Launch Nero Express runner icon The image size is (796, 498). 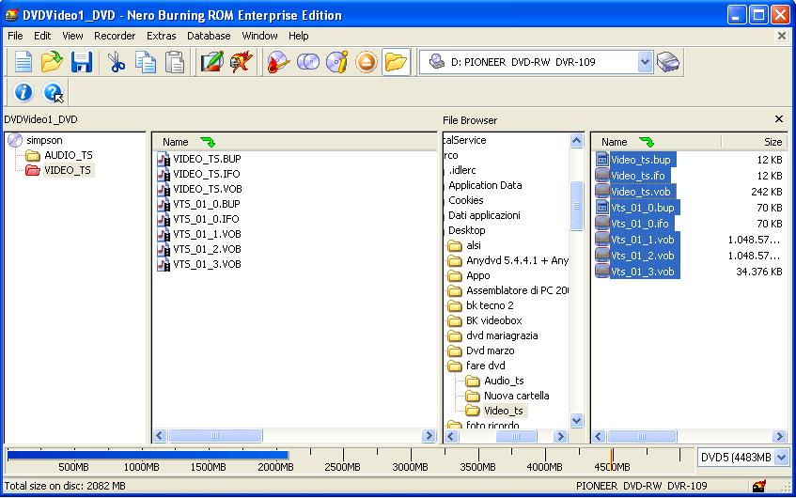[242, 62]
